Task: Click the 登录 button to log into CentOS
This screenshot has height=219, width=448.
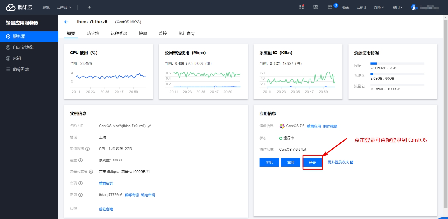Action: 312,162
